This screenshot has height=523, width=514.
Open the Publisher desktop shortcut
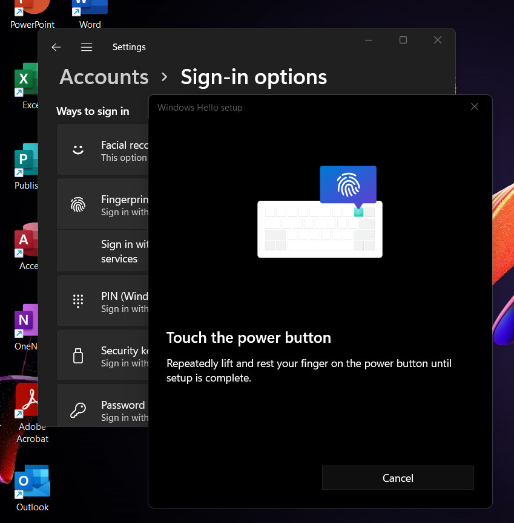[x=25, y=162]
